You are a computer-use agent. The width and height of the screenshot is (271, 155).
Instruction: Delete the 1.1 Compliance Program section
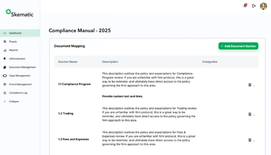click(250, 84)
